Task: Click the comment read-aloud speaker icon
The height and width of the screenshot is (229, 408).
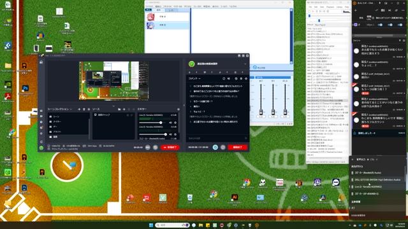Action: pyautogui.click(x=228, y=78)
